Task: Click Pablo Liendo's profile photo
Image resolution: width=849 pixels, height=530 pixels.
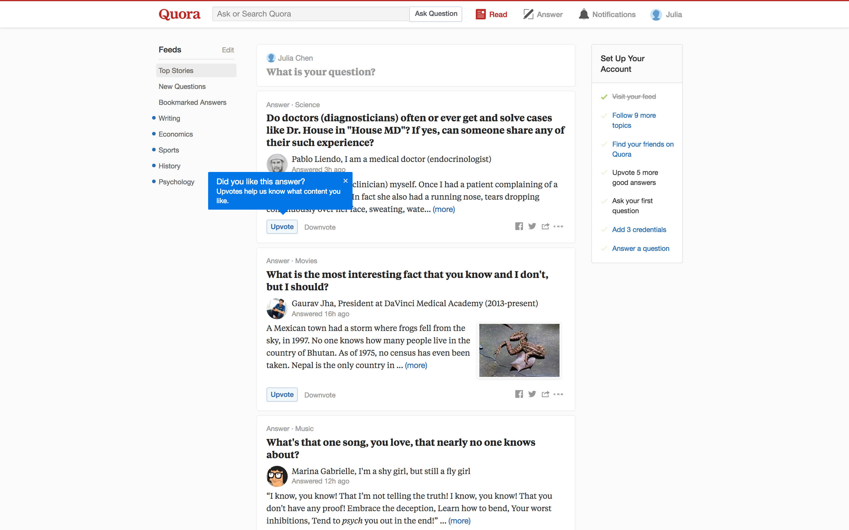Action: tap(277, 163)
